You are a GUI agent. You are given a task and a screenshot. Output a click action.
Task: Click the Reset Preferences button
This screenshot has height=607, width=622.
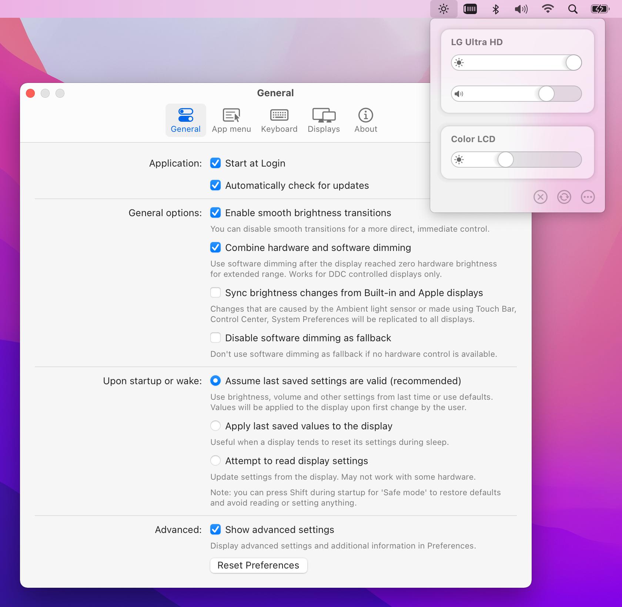(x=258, y=565)
